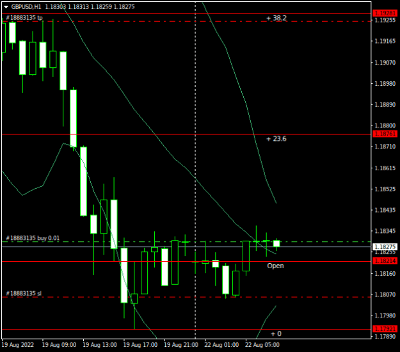400x352 pixels.
Task: Click the 19 Aug 17:00 time label
Action: tap(140, 345)
